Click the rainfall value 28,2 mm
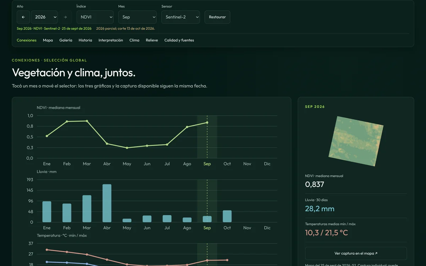This screenshot has height=266, width=426. pyautogui.click(x=320, y=209)
